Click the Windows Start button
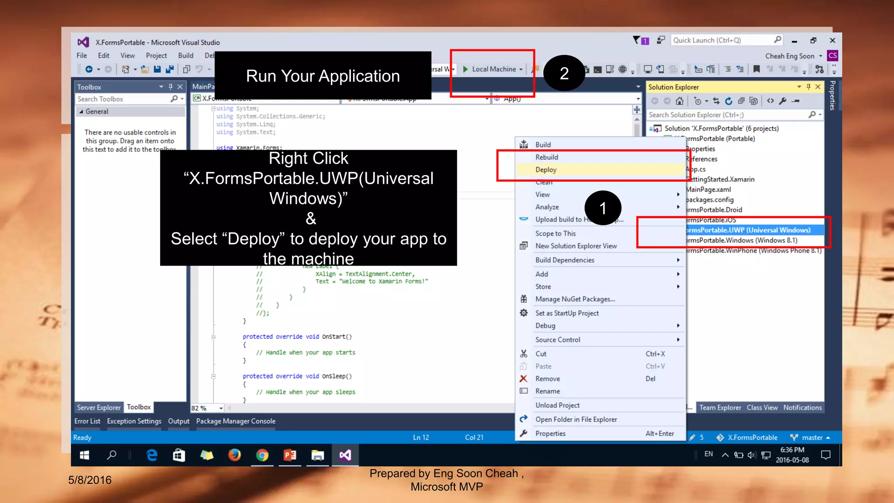 pyautogui.click(x=85, y=455)
